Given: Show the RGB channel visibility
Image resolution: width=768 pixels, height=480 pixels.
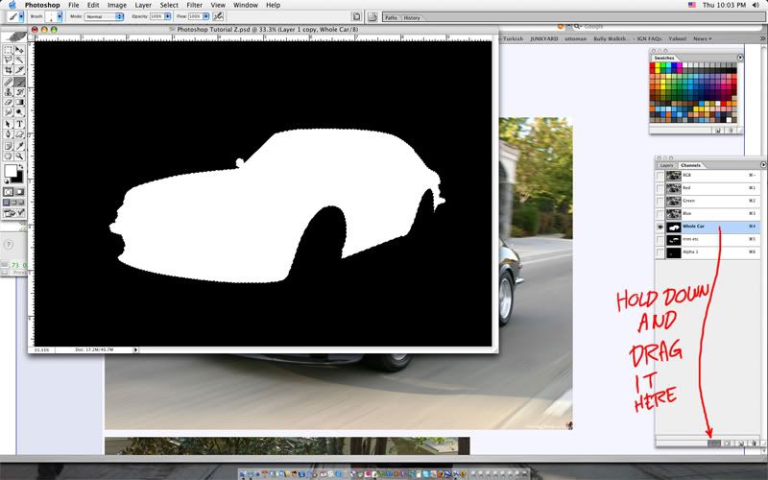Looking at the screenshot, I should point(659,176).
